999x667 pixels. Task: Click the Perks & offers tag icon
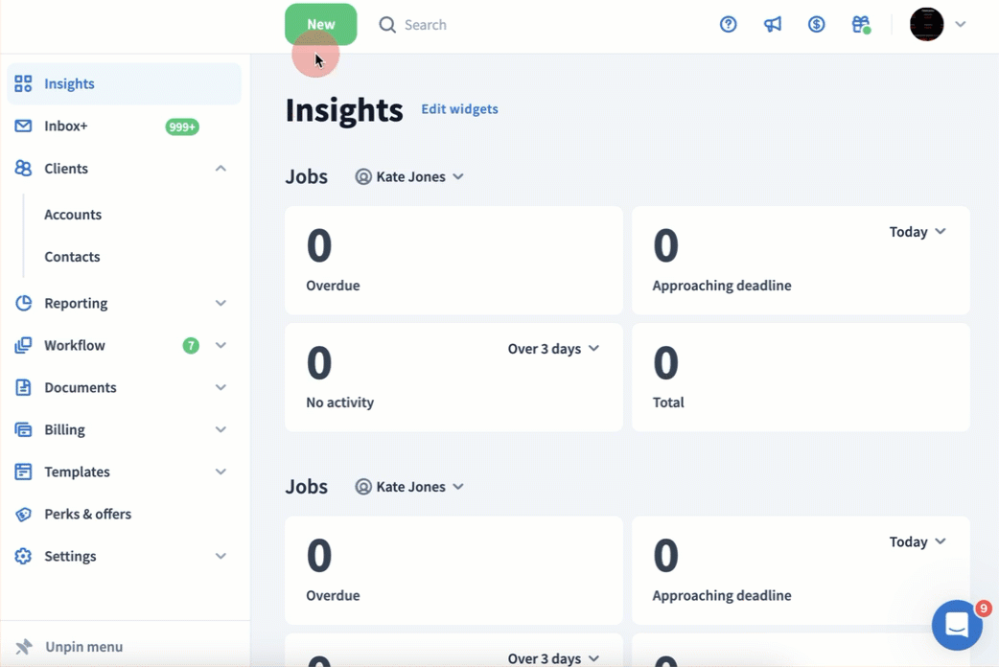(x=24, y=515)
